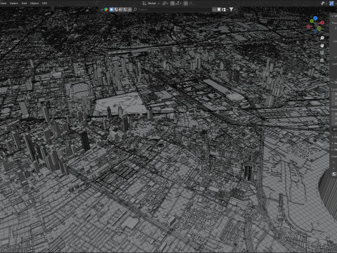Align view to red X axis gizmo
This screenshot has height=253, width=337.
click(322, 22)
